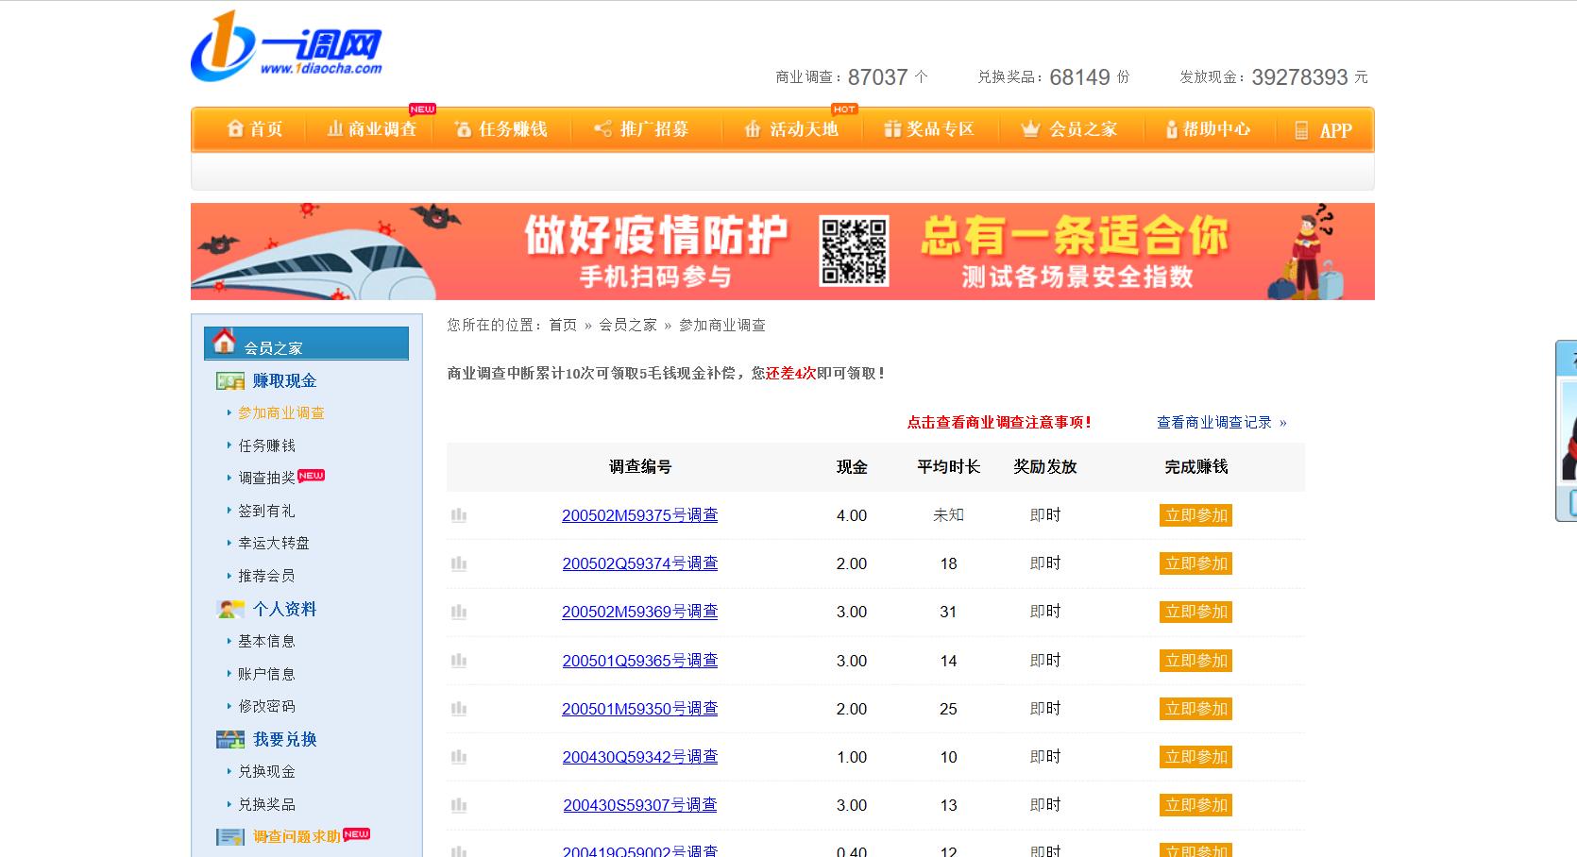
Task: Click the gift box icon for 奖品专区
Action: point(891,128)
